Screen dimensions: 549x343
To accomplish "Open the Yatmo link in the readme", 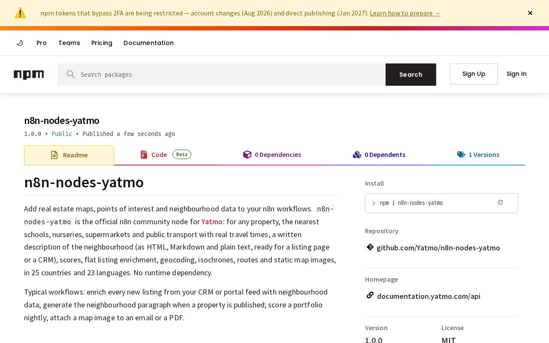I will click(212, 222).
